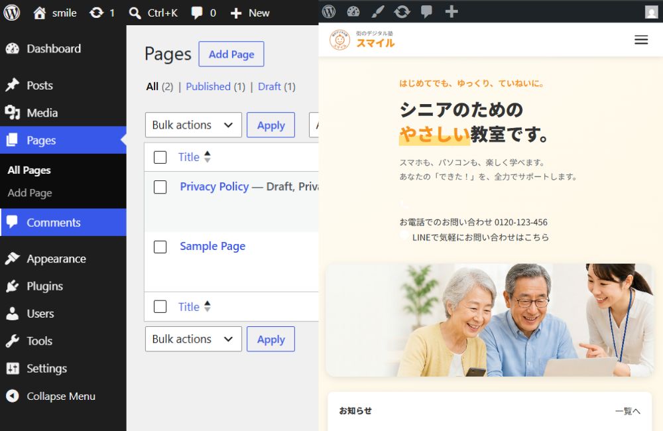Tick the Sample Page row checkbox

160,247
